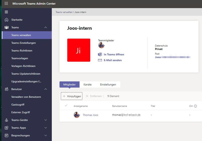Sort by Anzeigename column header
Screen dimensions: 202x141
pos(81,106)
